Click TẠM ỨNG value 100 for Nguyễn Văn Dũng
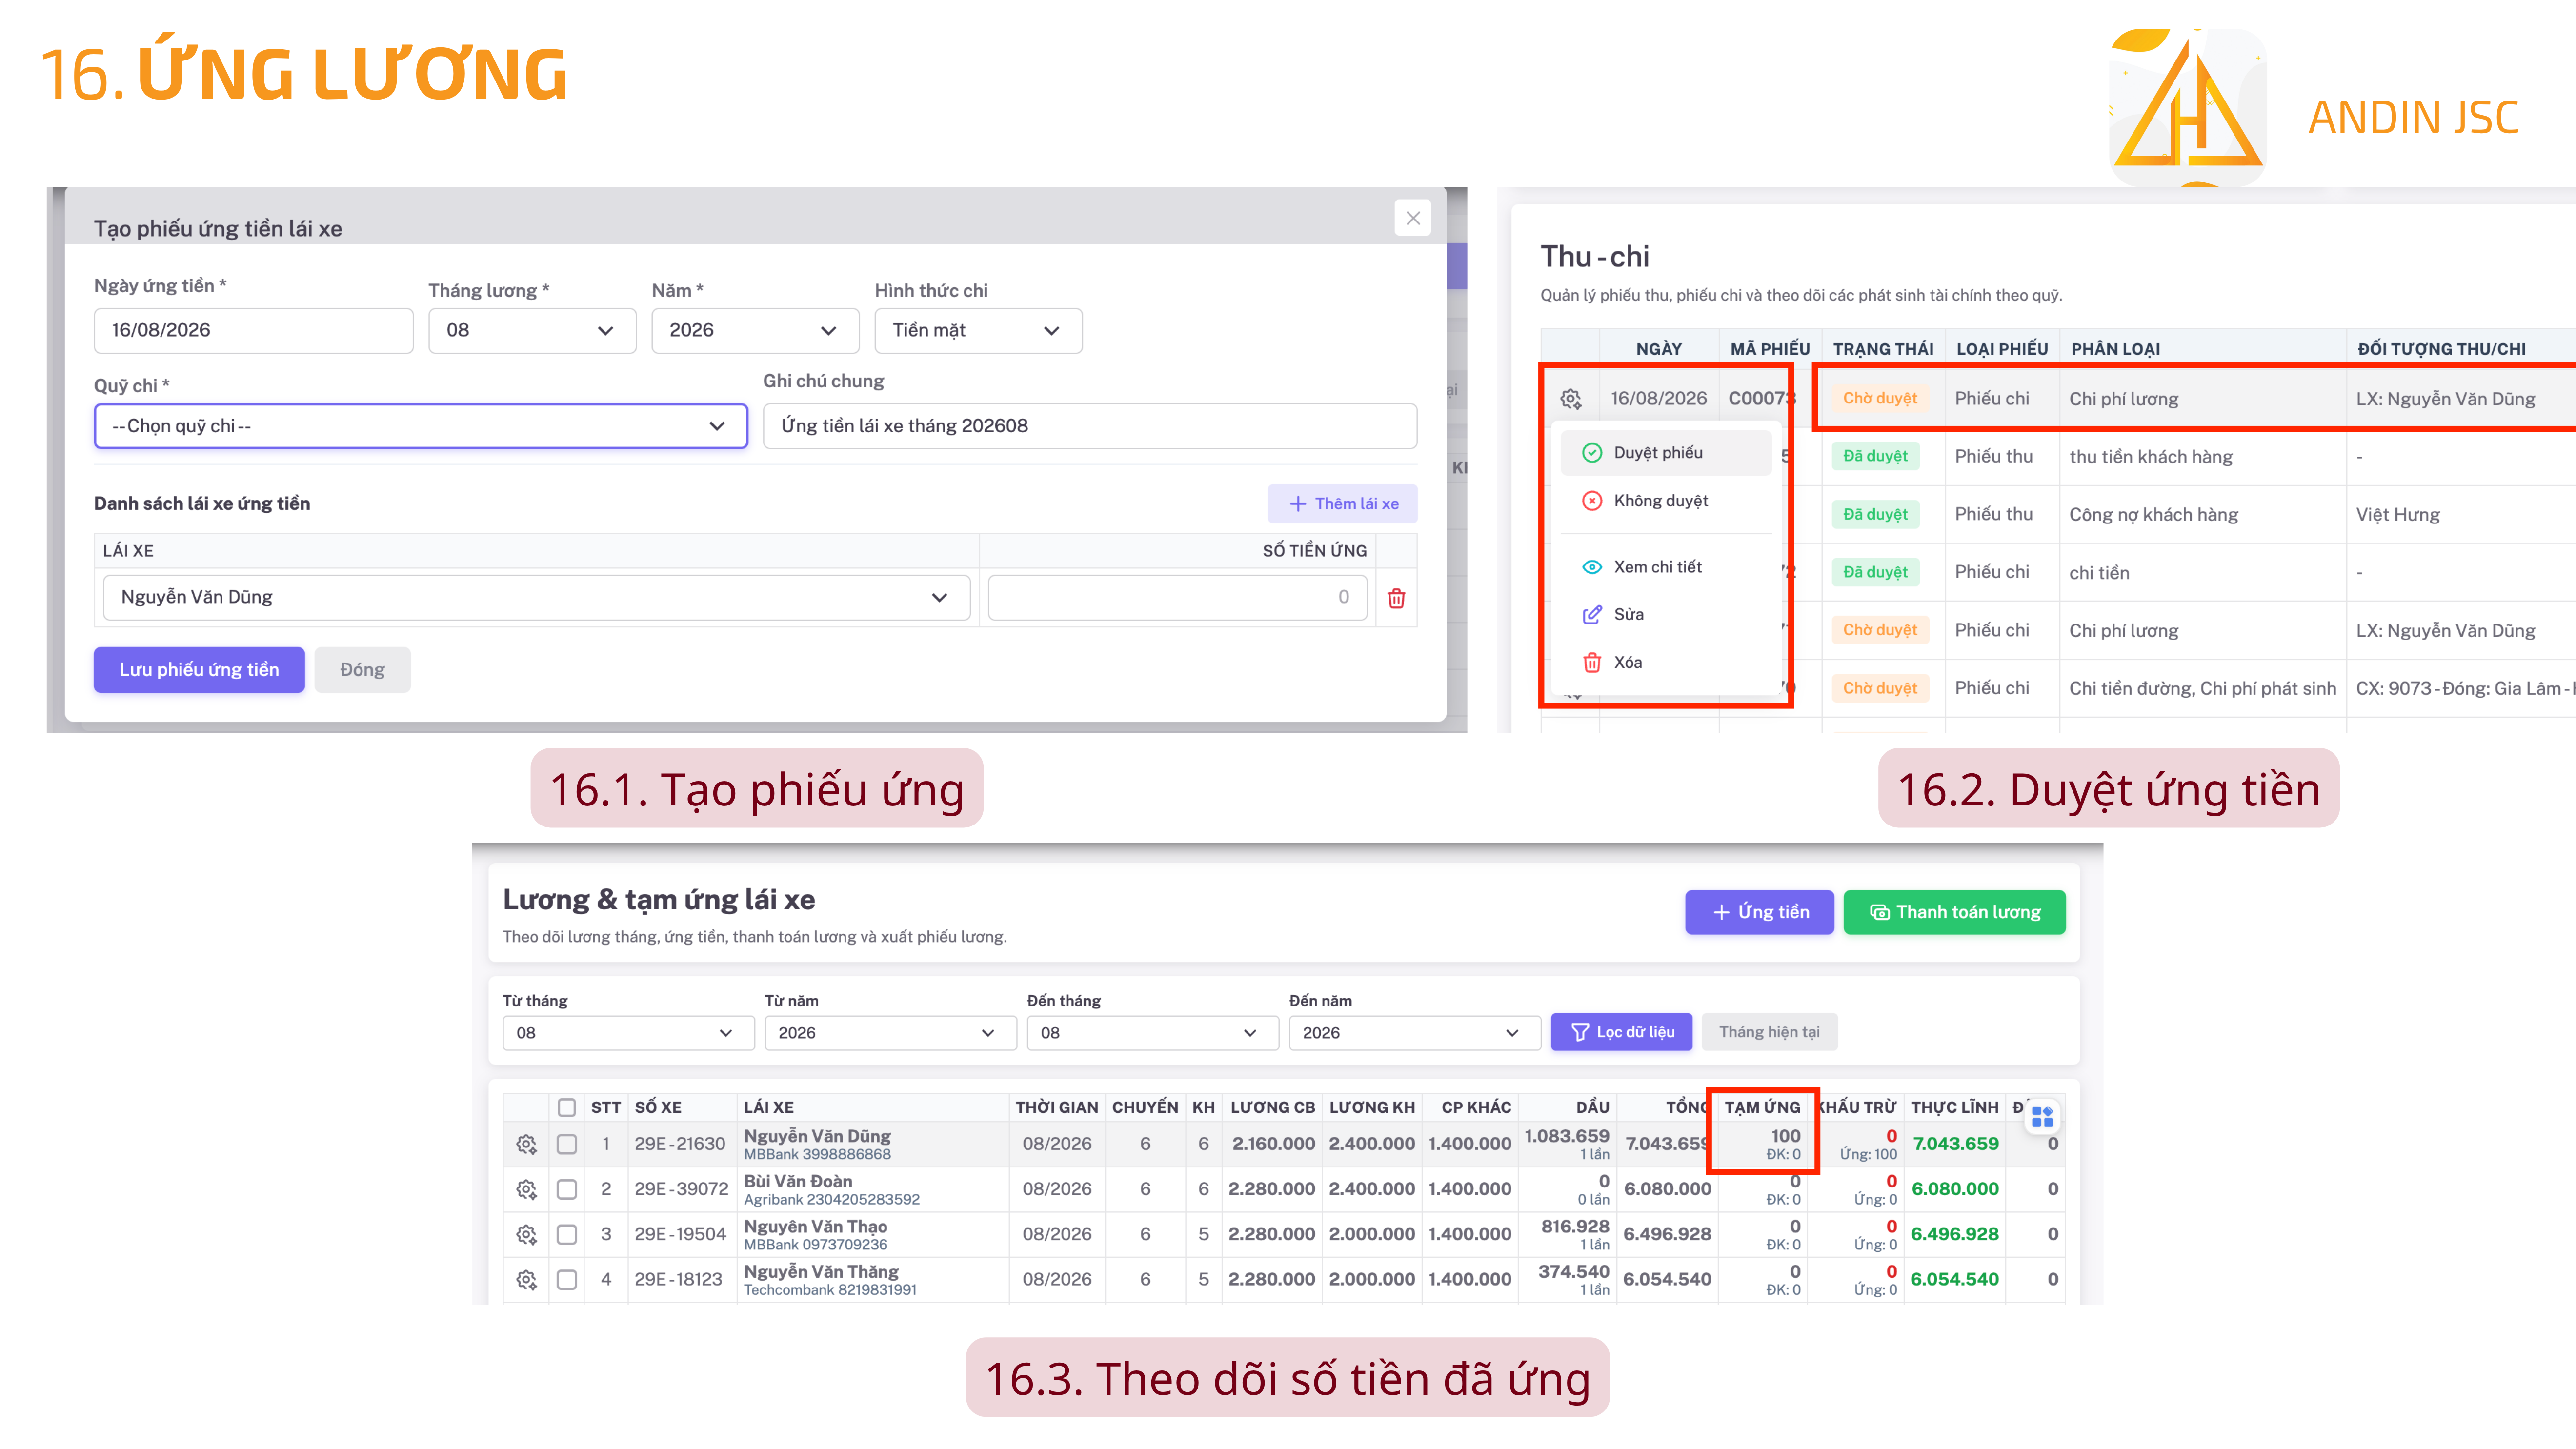This screenshot has height=1449, width=2576. coord(1785,1136)
